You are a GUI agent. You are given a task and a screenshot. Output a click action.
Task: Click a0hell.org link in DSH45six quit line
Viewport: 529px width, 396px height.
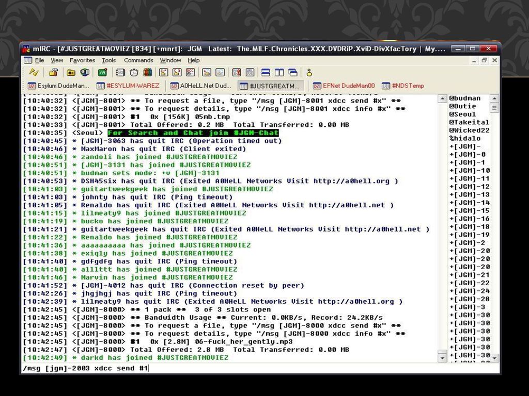pyautogui.click(x=351, y=181)
